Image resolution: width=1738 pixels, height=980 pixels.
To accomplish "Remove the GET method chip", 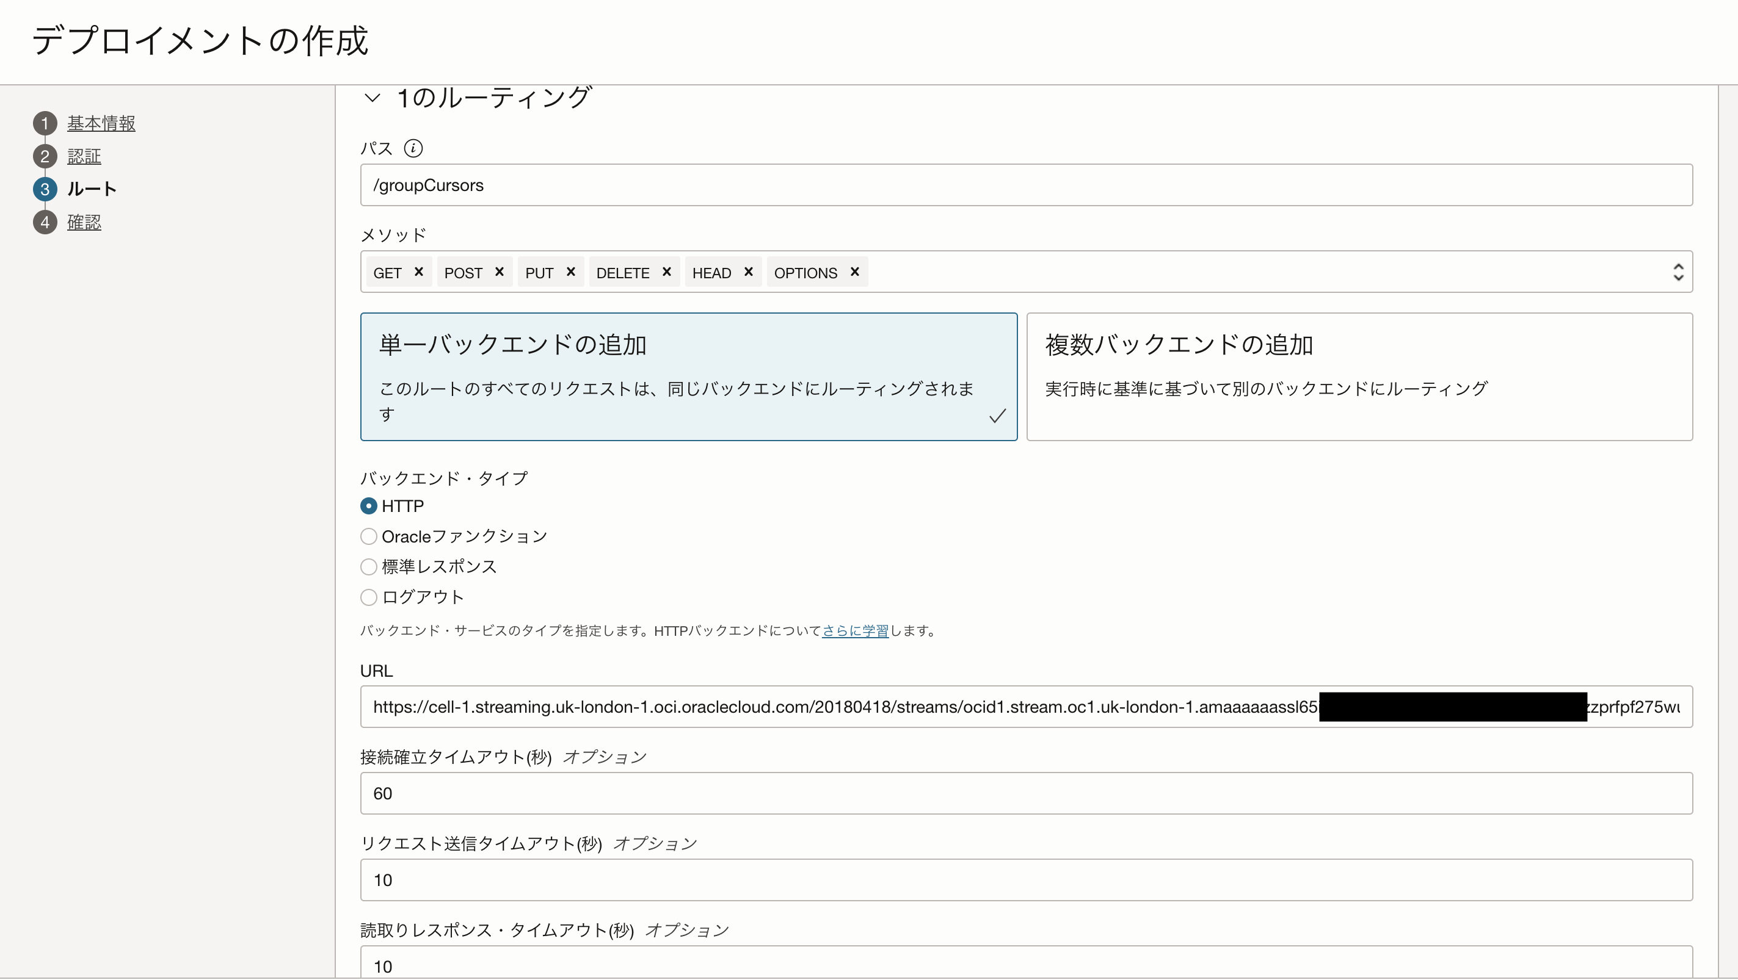I will point(419,272).
